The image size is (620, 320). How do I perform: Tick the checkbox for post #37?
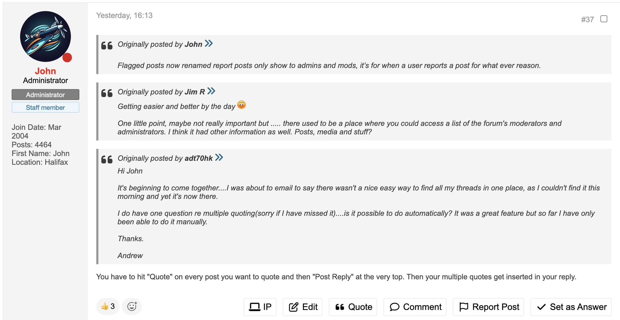click(604, 19)
